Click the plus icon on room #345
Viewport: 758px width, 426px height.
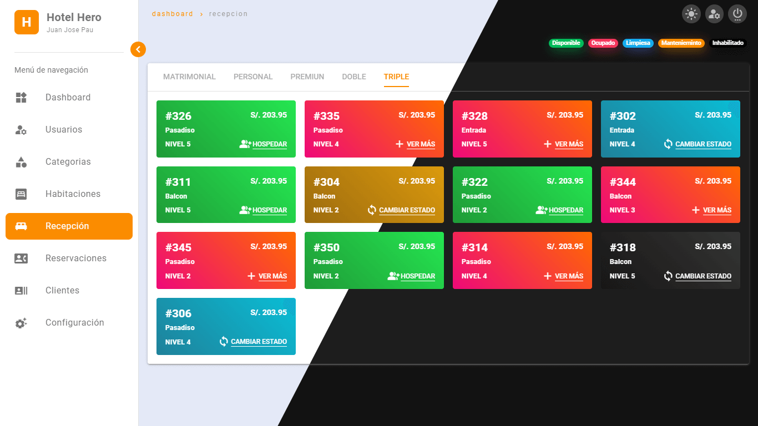(251, 276)
